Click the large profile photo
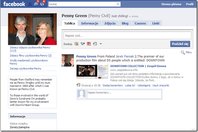This screenshot has width=198, height=132. (x=32, y=29)
